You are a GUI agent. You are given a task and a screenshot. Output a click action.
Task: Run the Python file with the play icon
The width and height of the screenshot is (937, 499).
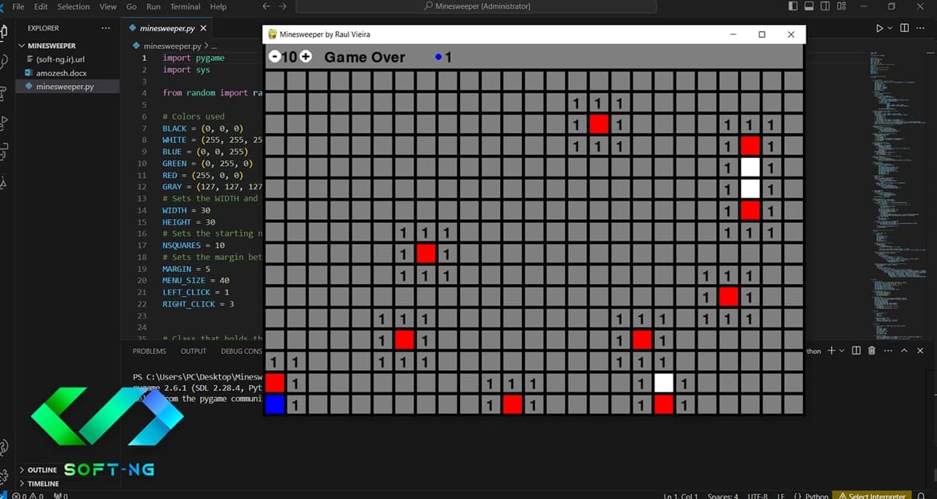(879, 28)
